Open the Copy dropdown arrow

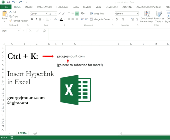20,16
